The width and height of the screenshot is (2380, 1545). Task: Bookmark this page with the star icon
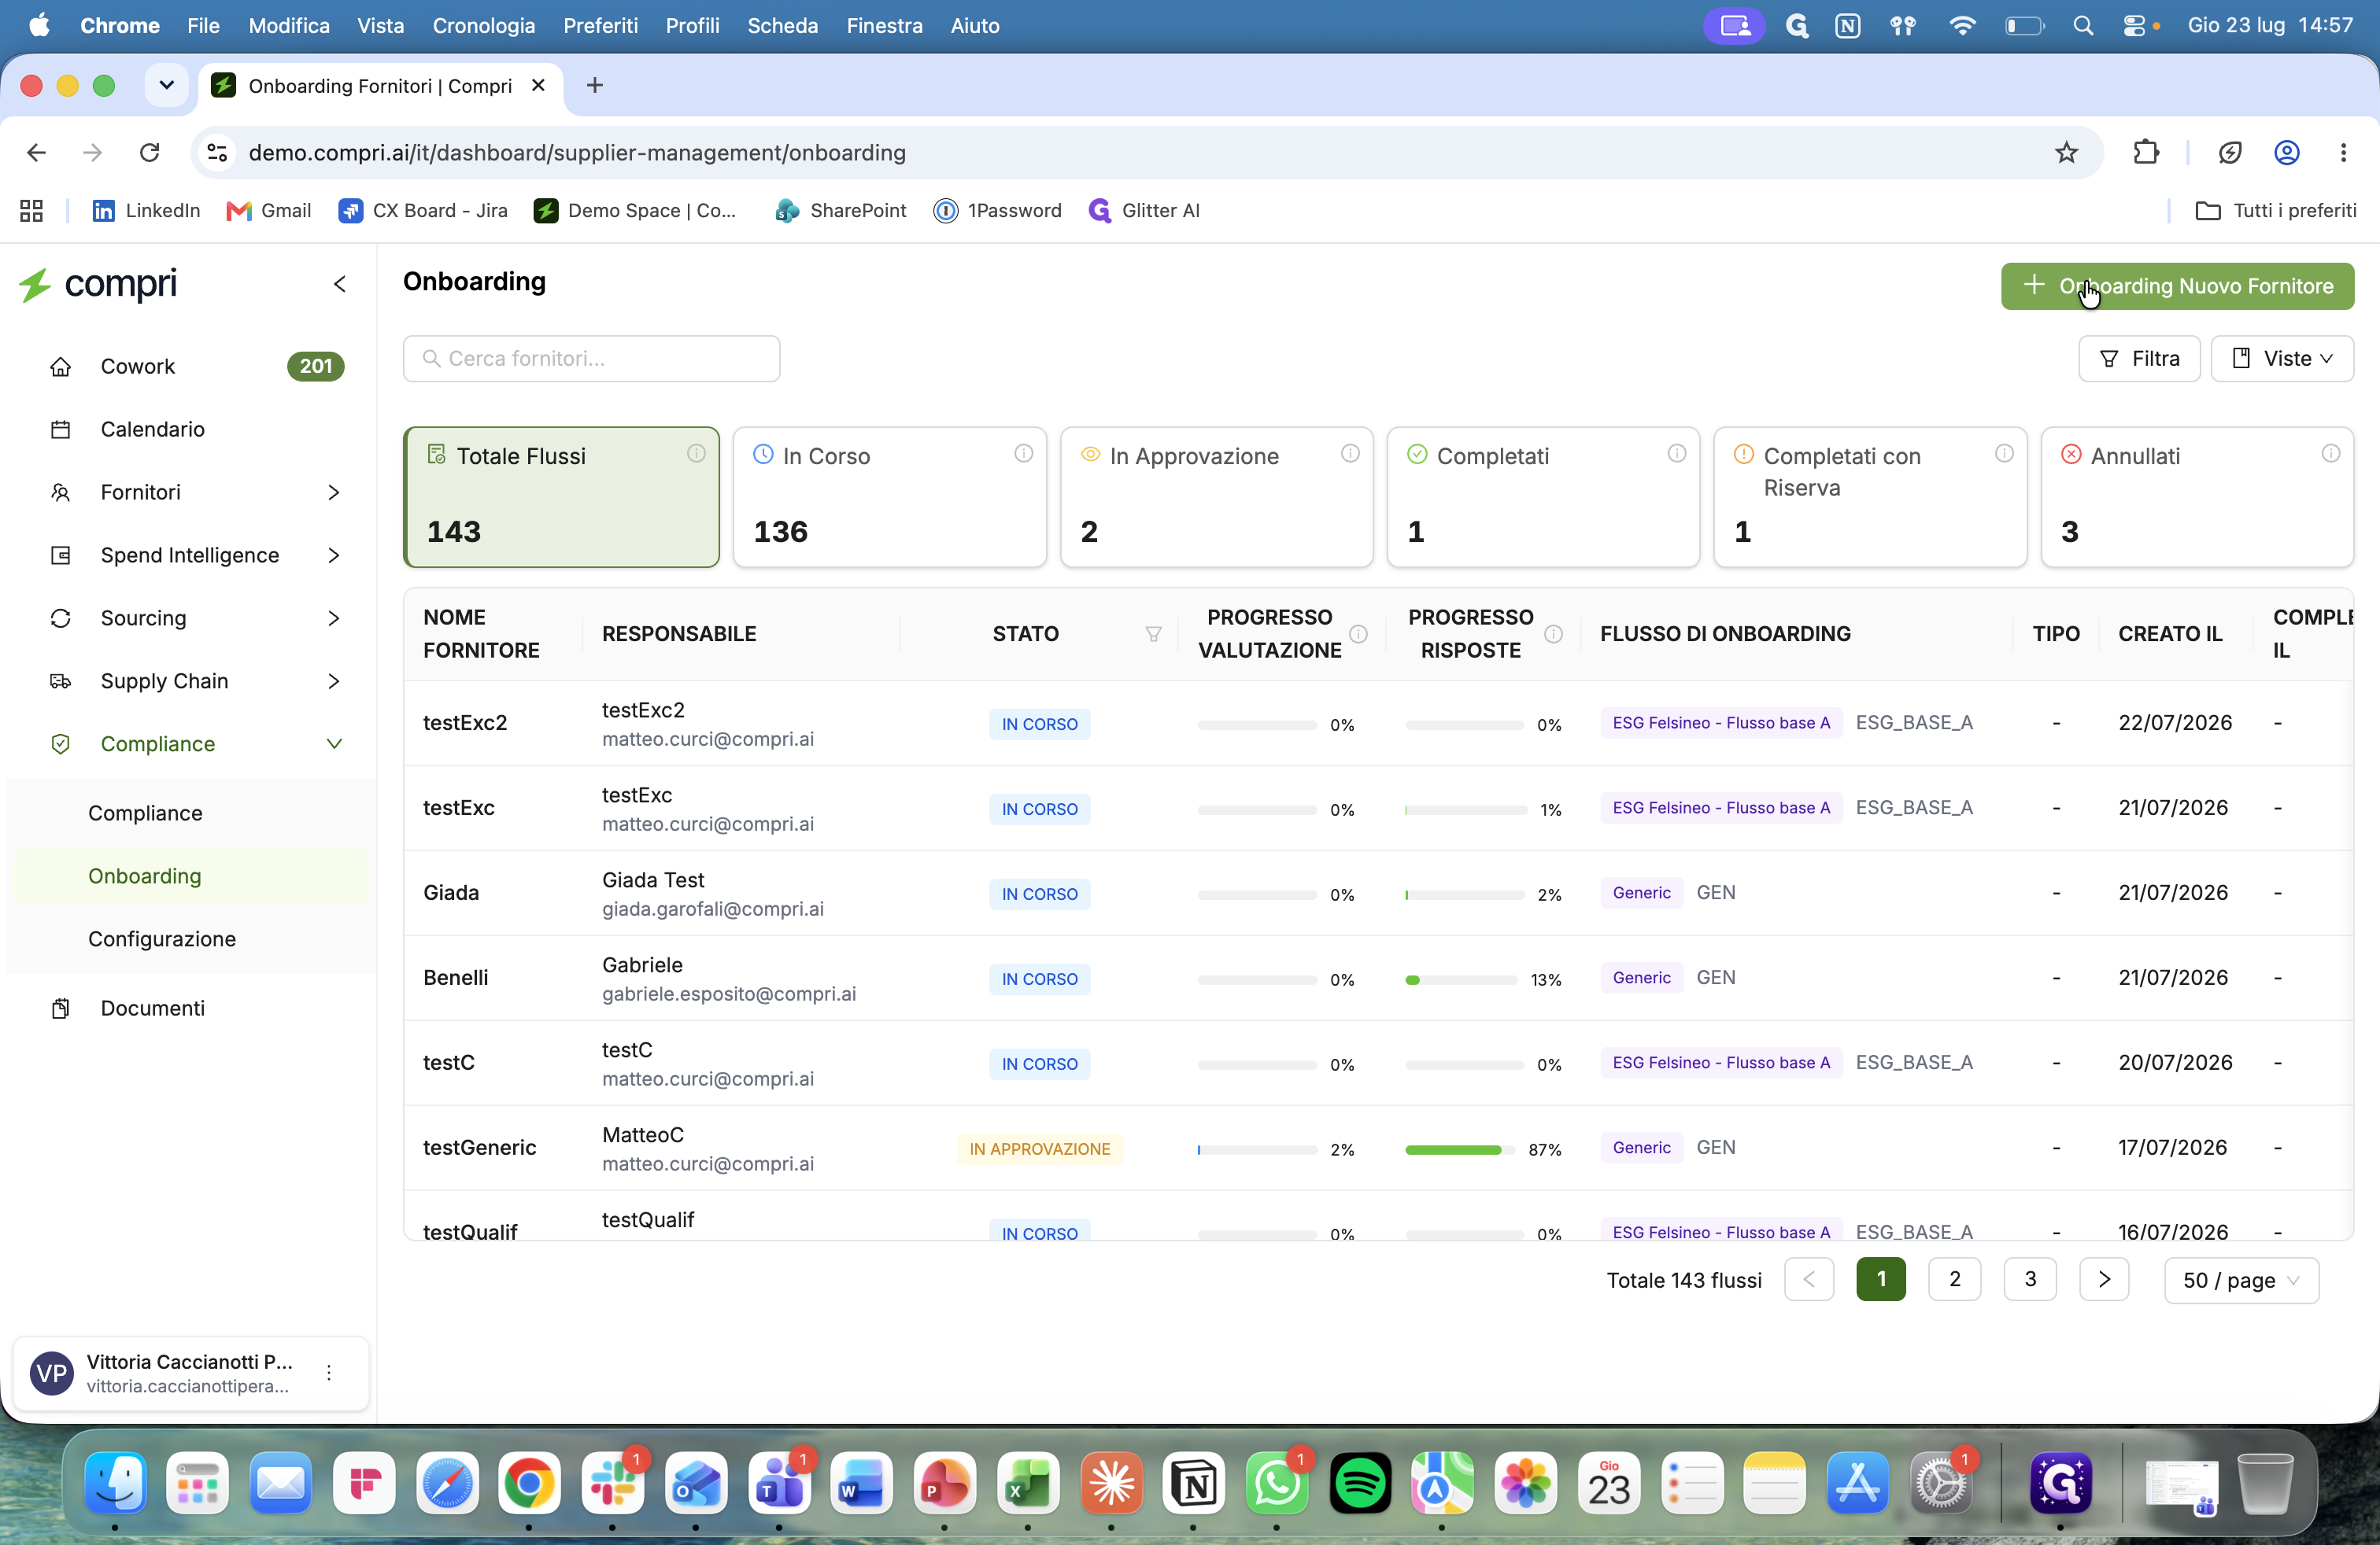pyautogui.click(x=2066, y=153)
